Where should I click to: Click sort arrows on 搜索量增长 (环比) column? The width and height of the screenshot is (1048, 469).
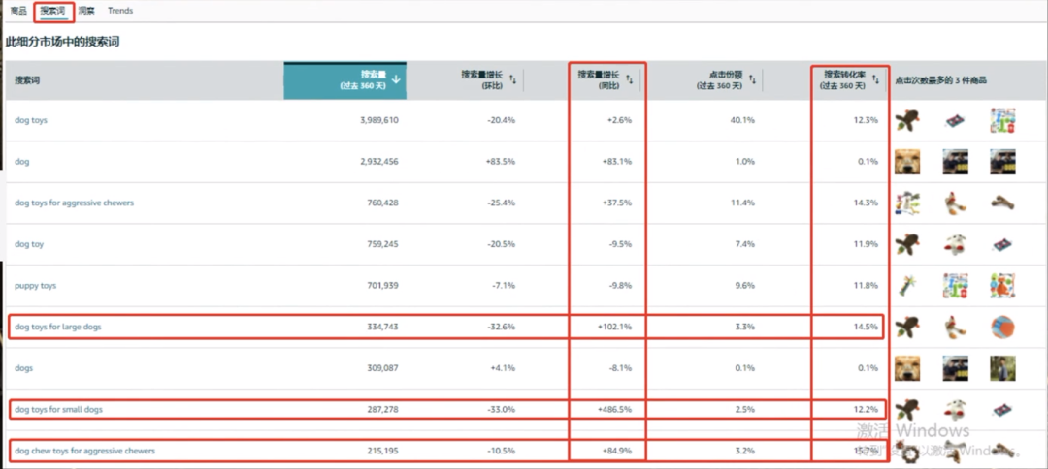(x=513, y=79)
